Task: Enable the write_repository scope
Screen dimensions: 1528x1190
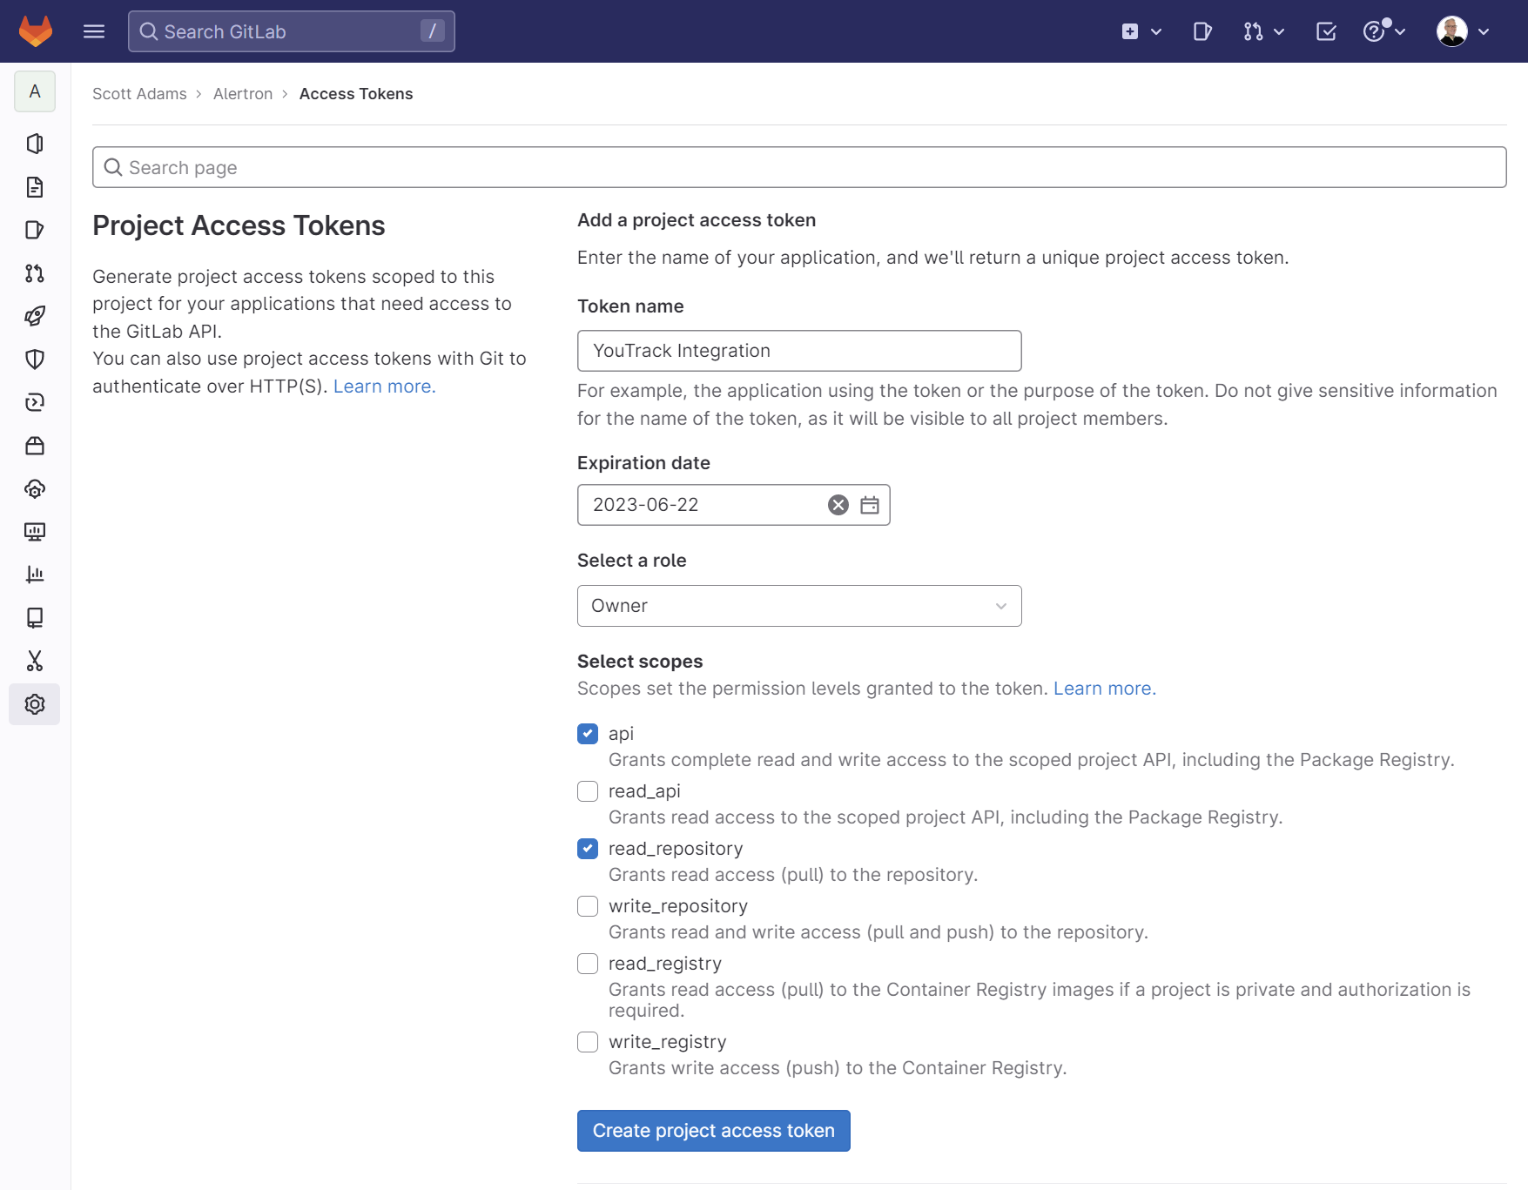Action: 588,906
